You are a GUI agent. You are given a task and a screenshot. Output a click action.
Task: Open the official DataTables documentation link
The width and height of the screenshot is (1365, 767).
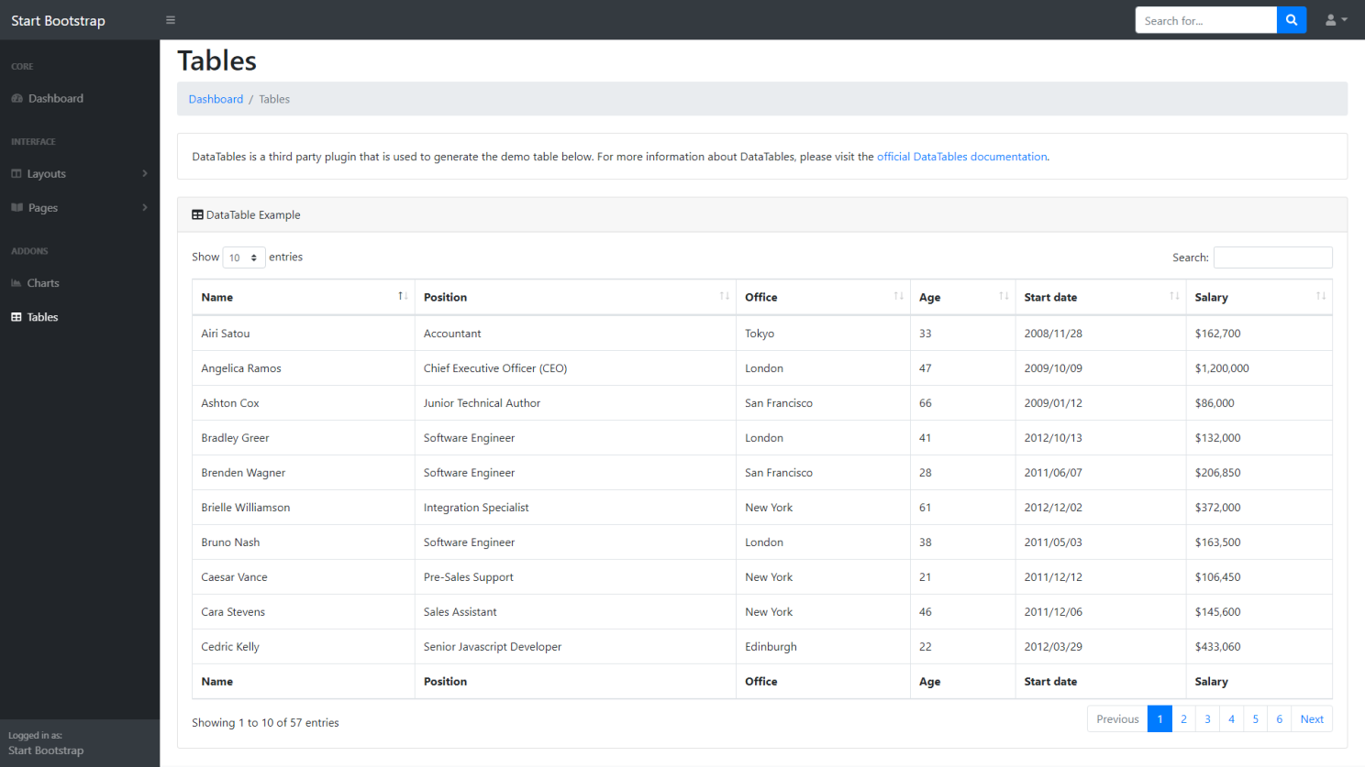[x=961, y=157]
